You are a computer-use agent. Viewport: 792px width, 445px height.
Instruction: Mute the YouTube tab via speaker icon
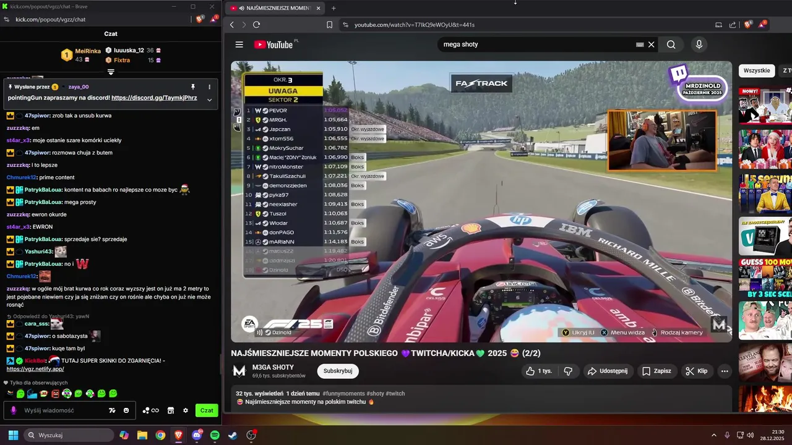241,8
